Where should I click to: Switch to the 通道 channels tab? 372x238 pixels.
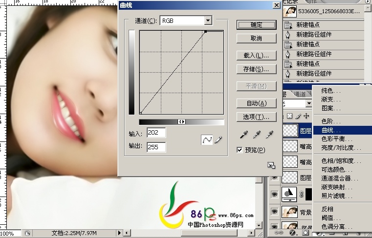coord(300,94)
